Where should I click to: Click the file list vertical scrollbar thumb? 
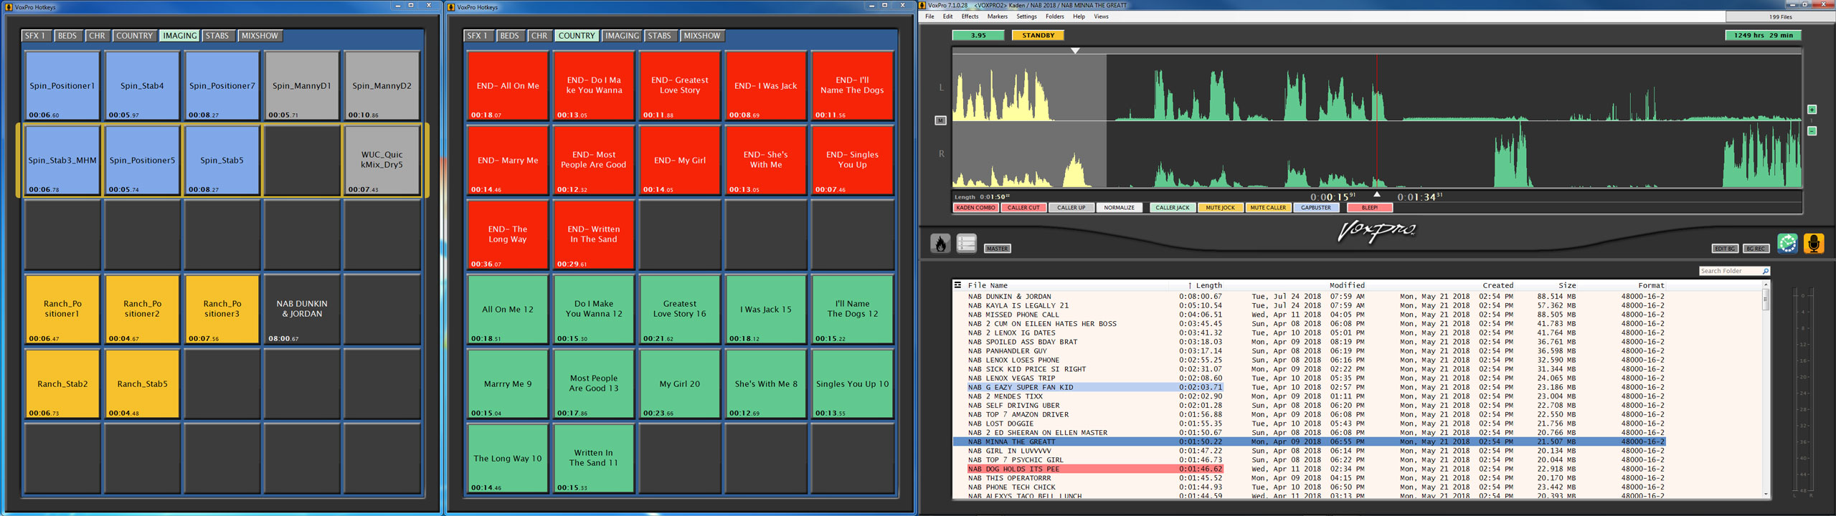(x=1765, y=300)
